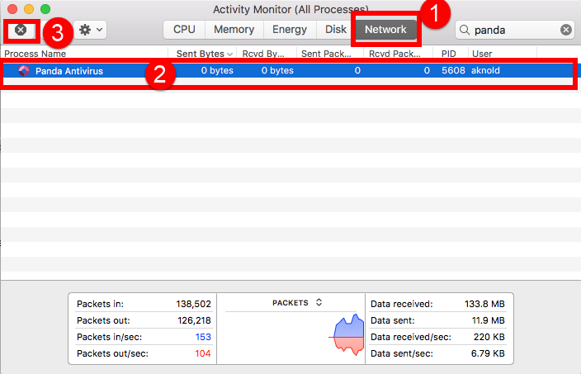Switch to the Disk tab

coord(336,29)
